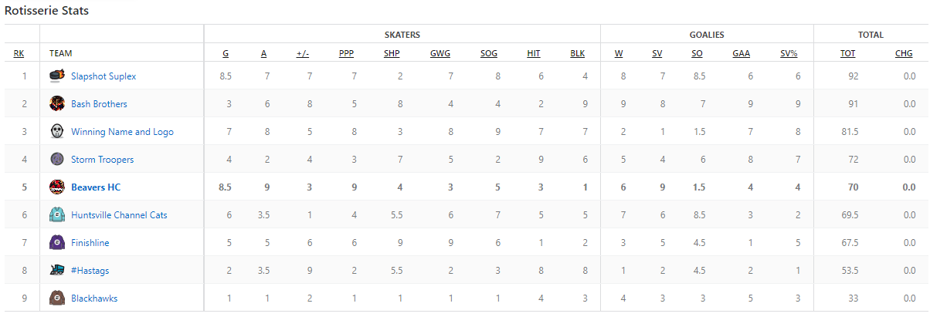Click the Winning Name and Logo mask icon
This screenshot has width=930, height=317.
point(56,131)
